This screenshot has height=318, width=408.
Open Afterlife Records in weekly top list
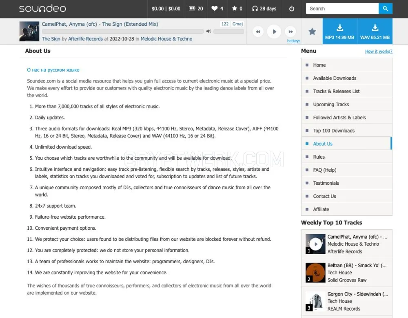[x=345, y=251]
